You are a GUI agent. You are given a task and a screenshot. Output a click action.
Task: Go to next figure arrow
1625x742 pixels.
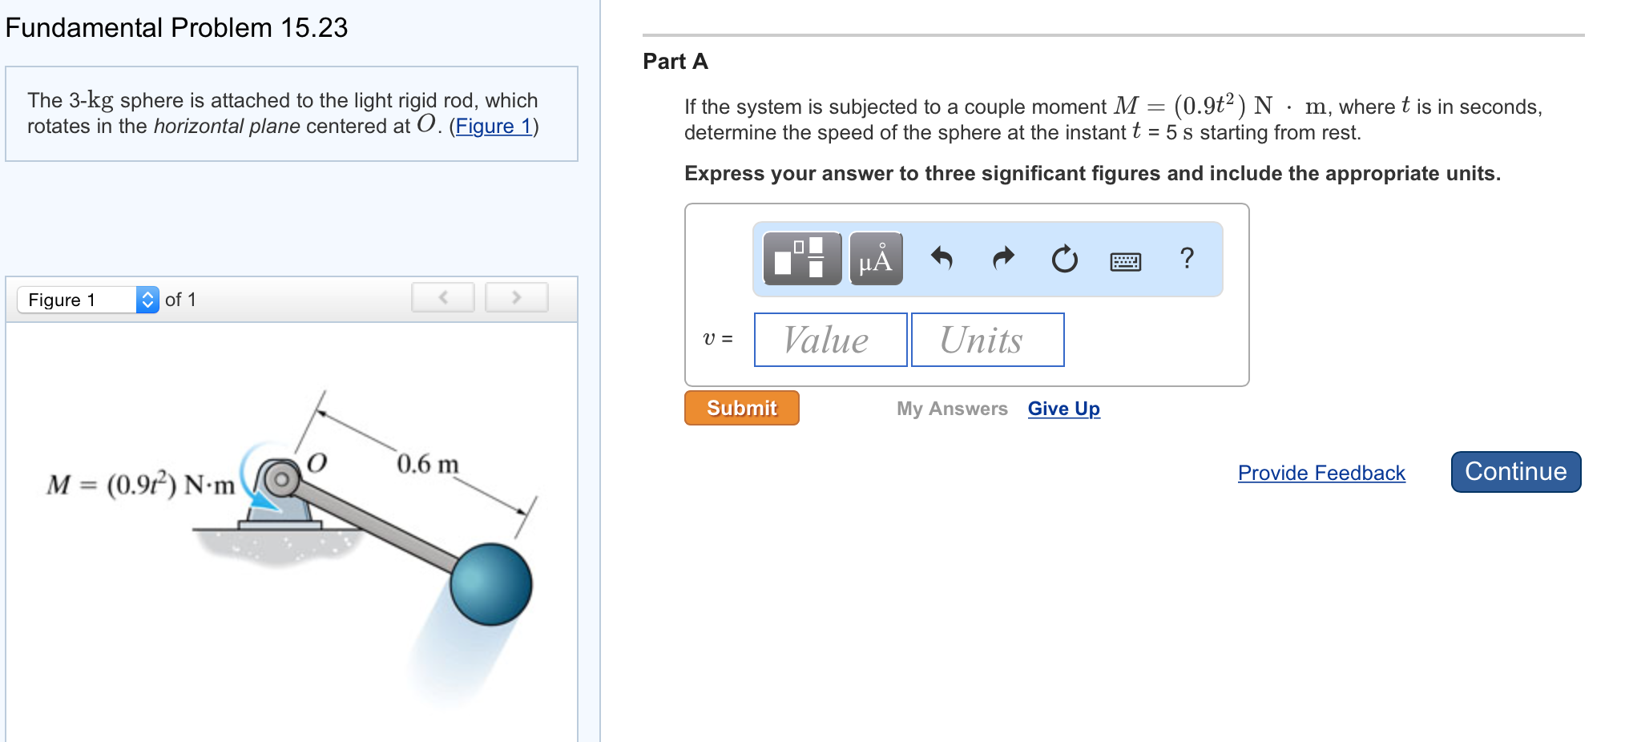click(x=516, y=297)
